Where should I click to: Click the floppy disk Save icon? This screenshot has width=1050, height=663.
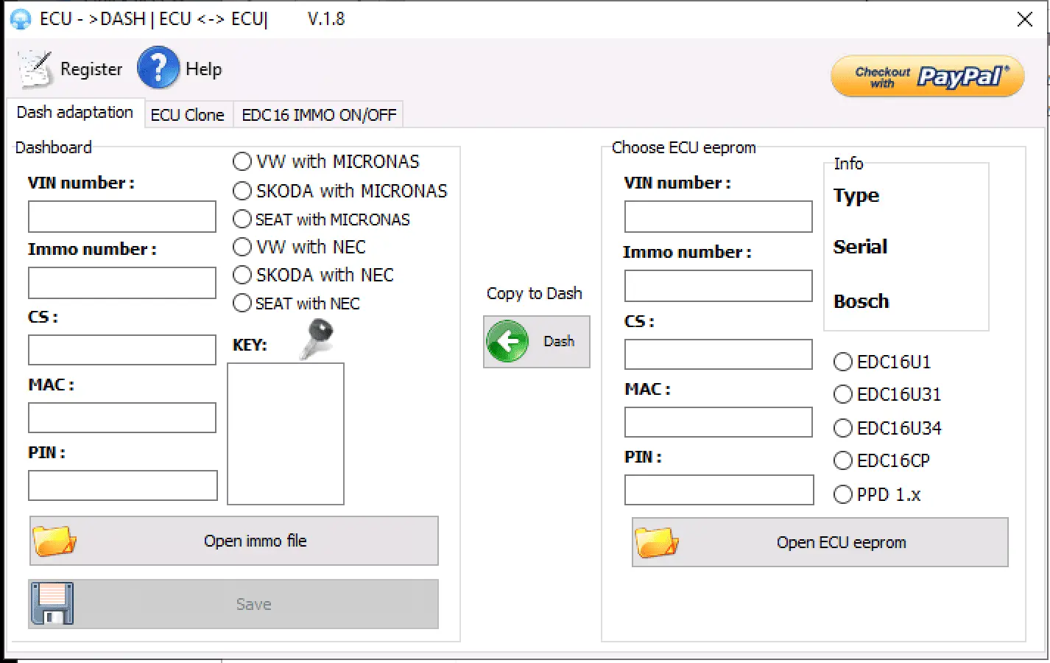(x=52, y=604)
